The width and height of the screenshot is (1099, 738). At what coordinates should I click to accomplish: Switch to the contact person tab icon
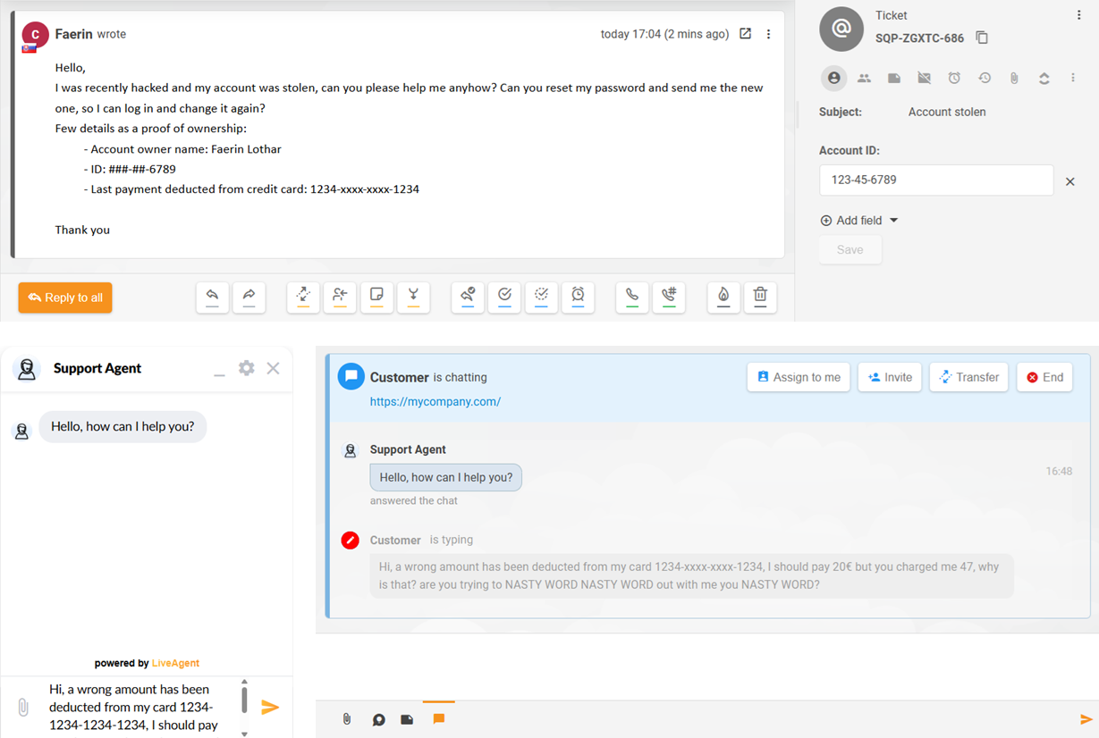(x=833, y=79)
